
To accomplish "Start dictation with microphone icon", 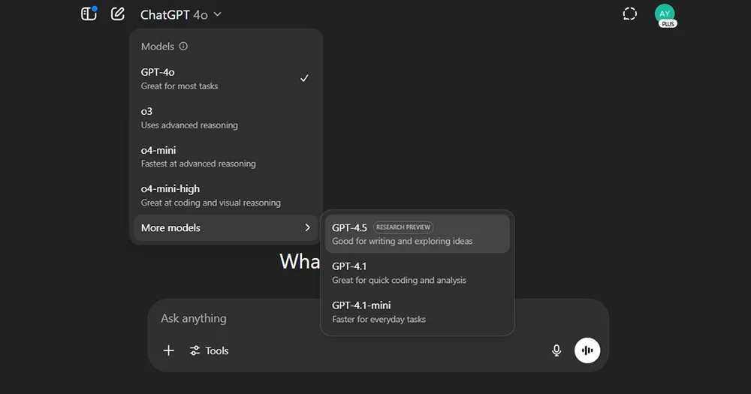I will tap(556, 350).
